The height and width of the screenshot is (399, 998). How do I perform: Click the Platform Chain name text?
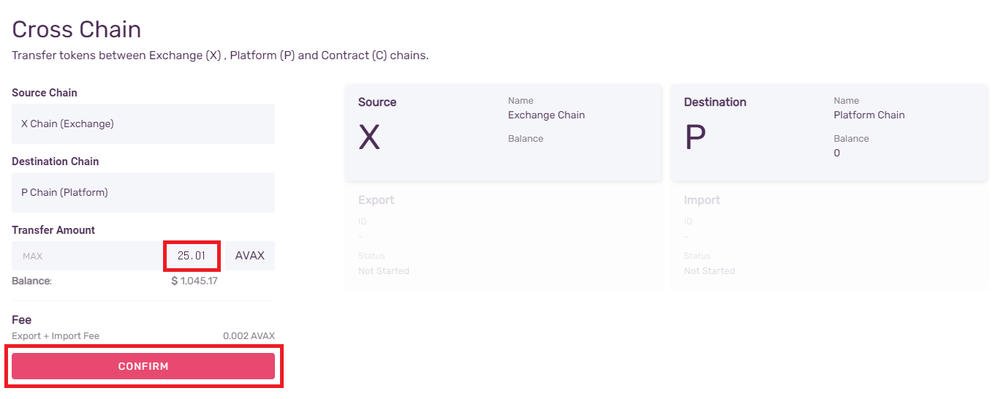(869, 115)
